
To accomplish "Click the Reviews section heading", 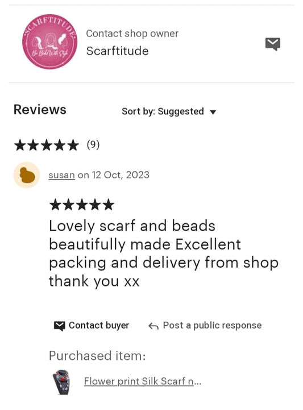I will [x=40, y=109].
